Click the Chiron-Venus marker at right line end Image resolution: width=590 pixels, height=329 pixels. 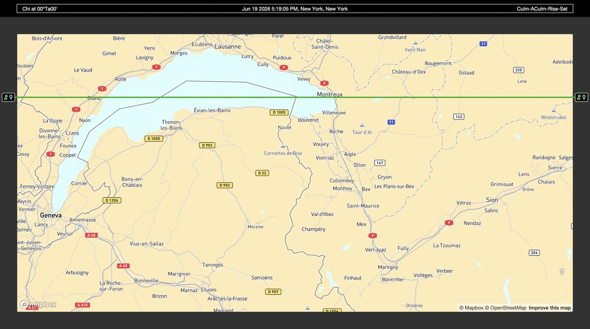(582, 97)
